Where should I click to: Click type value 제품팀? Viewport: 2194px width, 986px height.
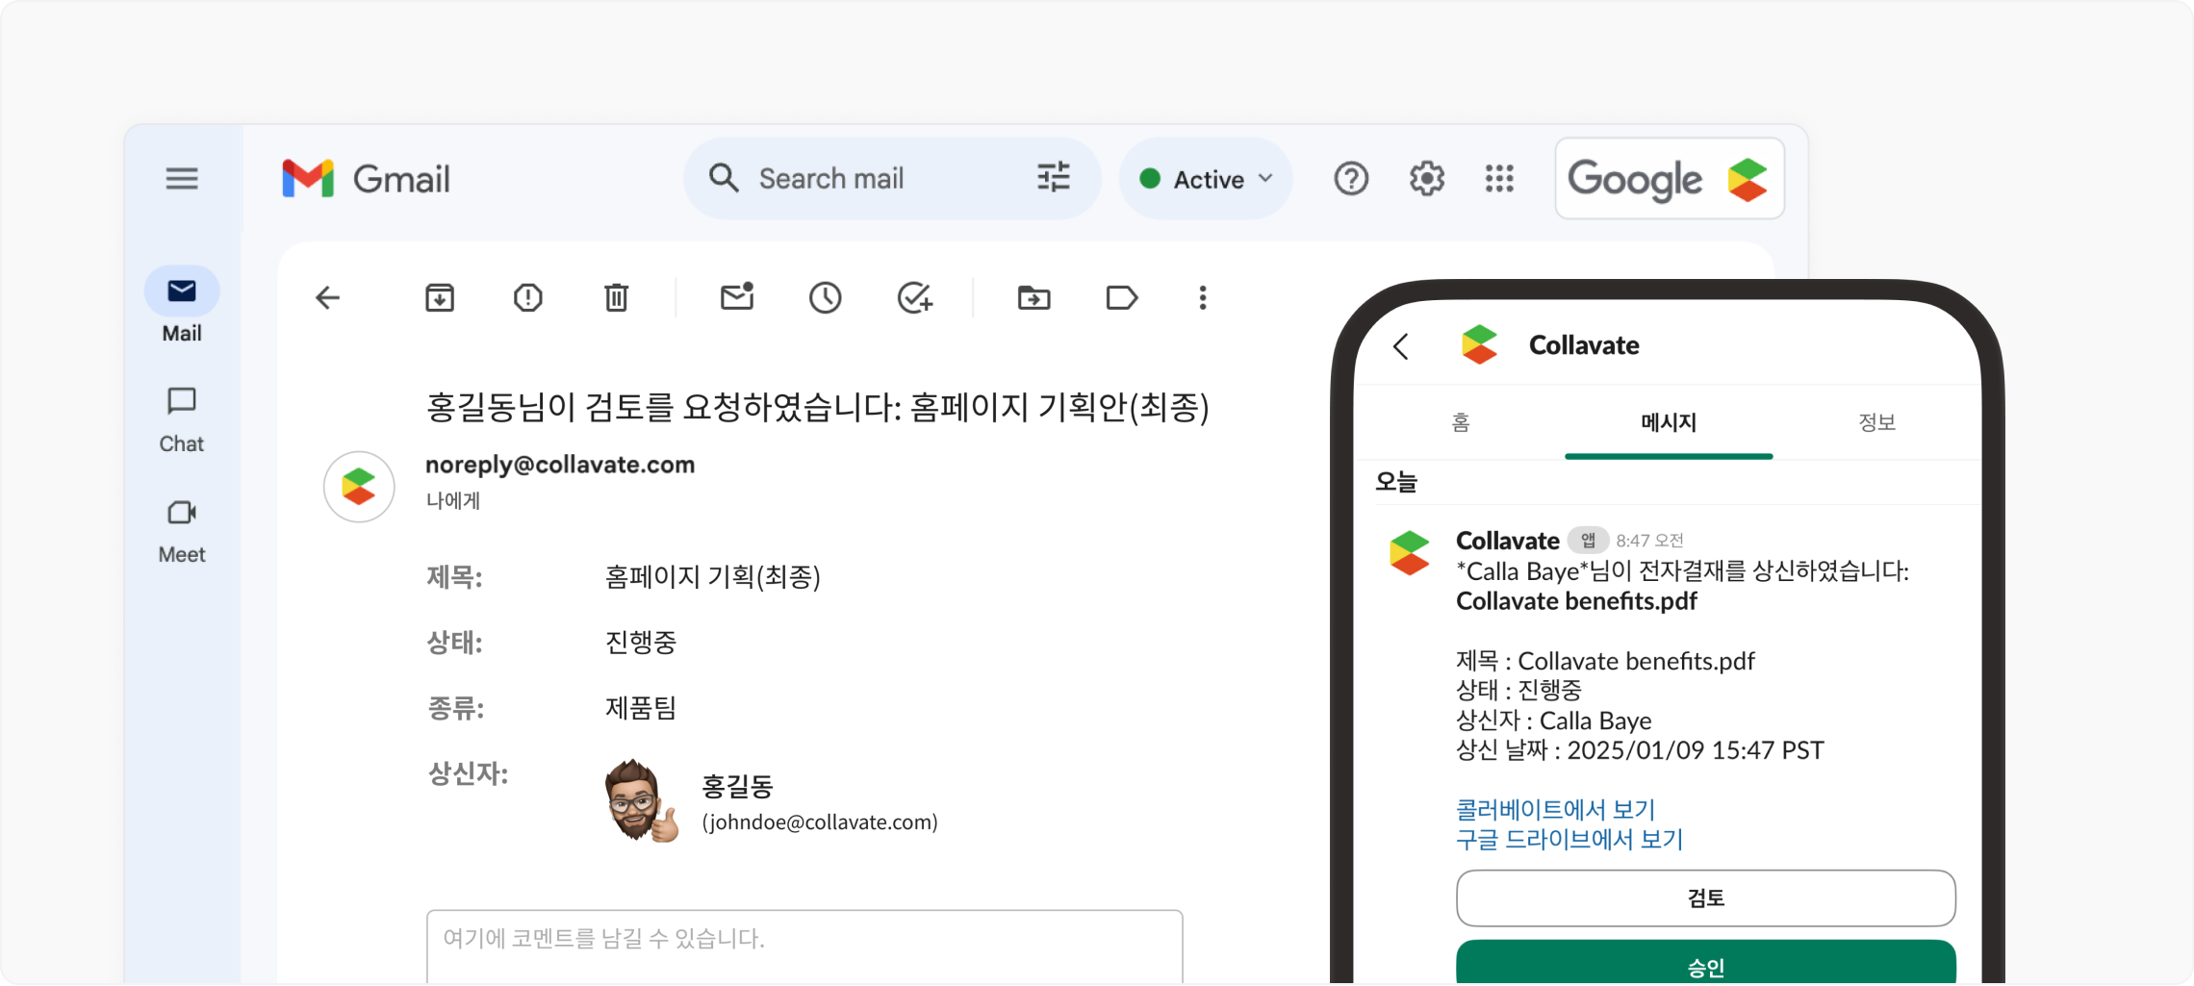(641, 708)
